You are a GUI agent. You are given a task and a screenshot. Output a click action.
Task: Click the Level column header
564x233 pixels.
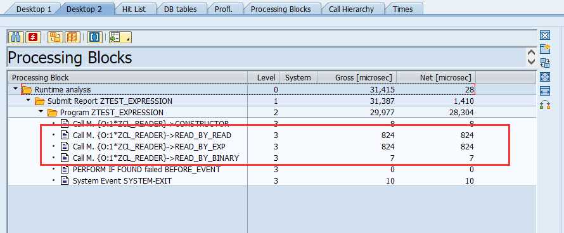click(x=264, y=78)
